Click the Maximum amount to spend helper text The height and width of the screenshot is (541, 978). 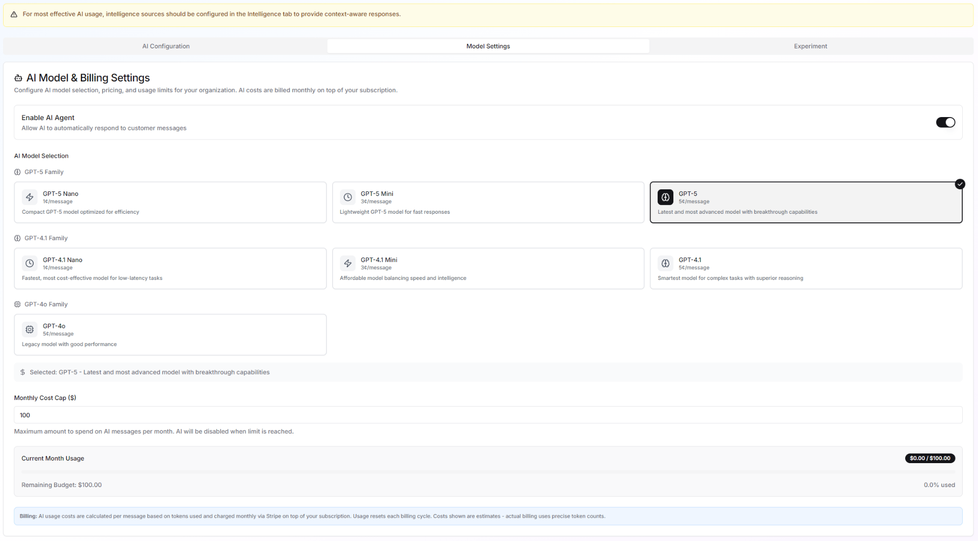tap(154, 432)
